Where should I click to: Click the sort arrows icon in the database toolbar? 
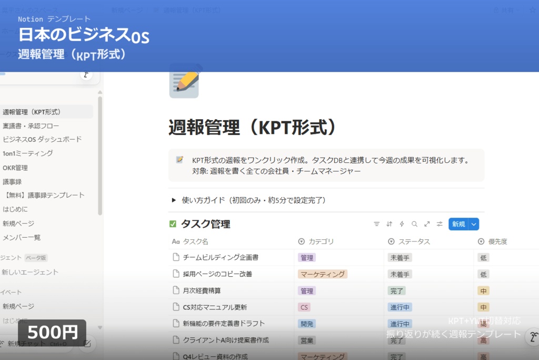pos(389,224)
